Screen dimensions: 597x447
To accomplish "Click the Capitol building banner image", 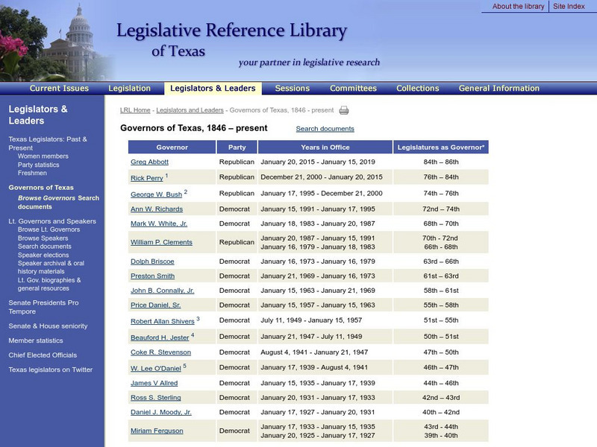I will (x=57, y=41).
